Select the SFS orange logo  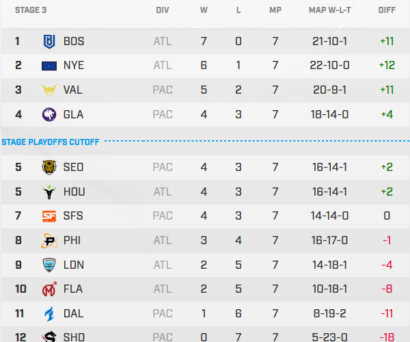(x=49, y=216)
